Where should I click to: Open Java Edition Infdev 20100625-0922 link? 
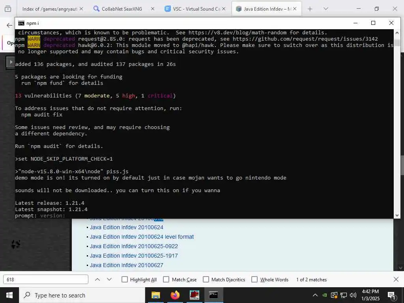coord(134,246)
